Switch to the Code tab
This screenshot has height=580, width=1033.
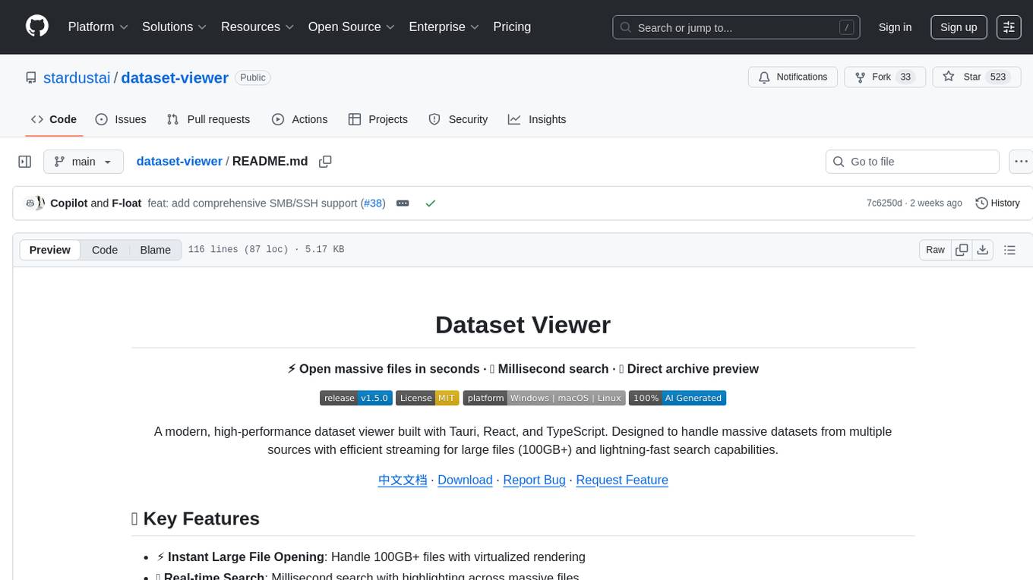tap(54, 119)
